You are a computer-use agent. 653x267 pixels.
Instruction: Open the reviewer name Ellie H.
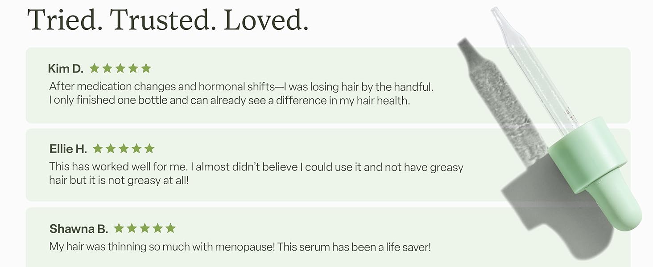point(68,149)
